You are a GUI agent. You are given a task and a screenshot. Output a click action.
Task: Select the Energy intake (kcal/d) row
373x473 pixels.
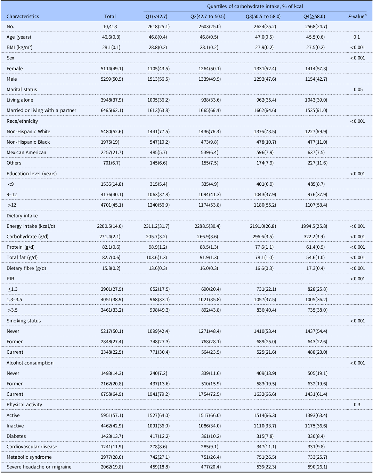click(x=186, y=226)
